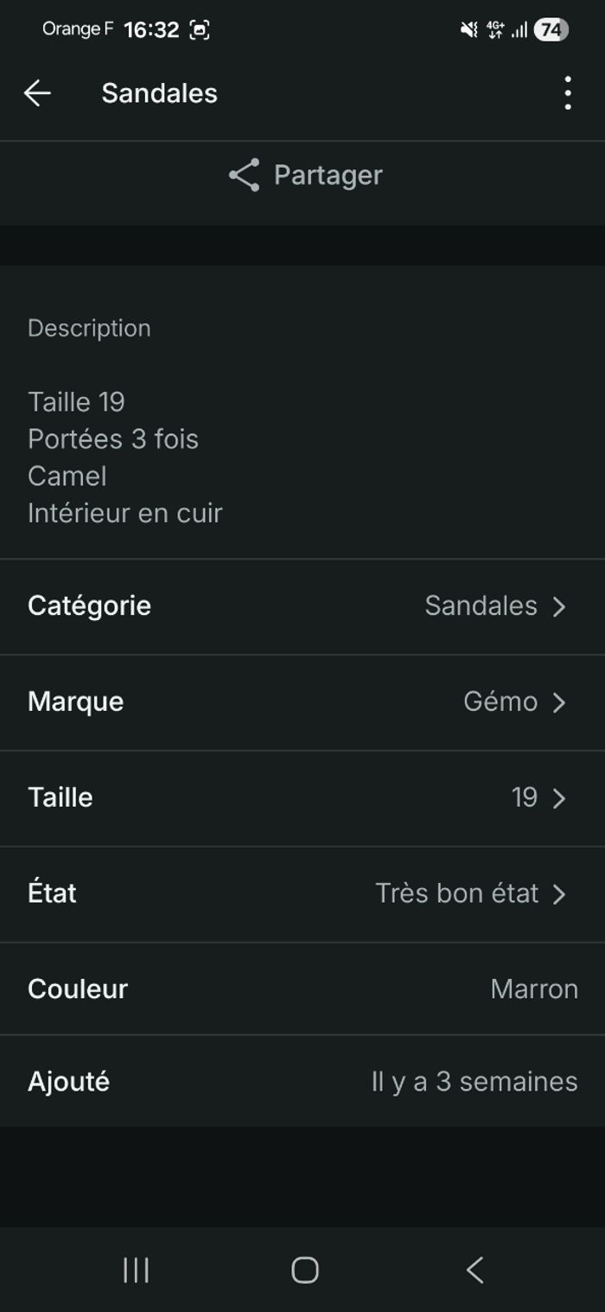Tap the muted sound icon in the status bar
This screenshot has height=1312, width=605.
[x=467, y=28]
